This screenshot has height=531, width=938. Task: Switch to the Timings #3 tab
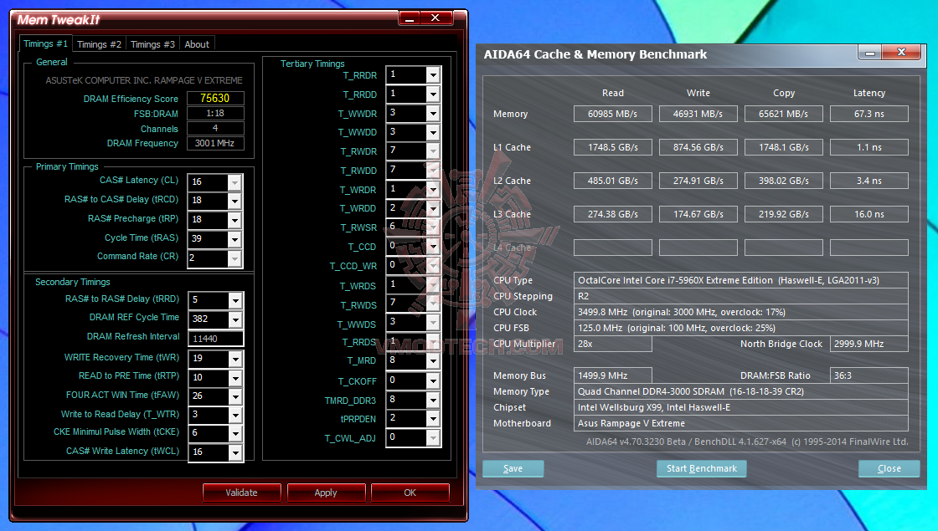[152, 44]
